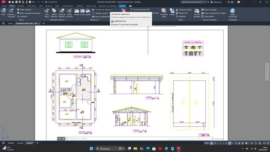The height and width of the screenshot is (152, 270).
Task: Show hidden system tray icons chevron
Action: click(x=243, y=149)
